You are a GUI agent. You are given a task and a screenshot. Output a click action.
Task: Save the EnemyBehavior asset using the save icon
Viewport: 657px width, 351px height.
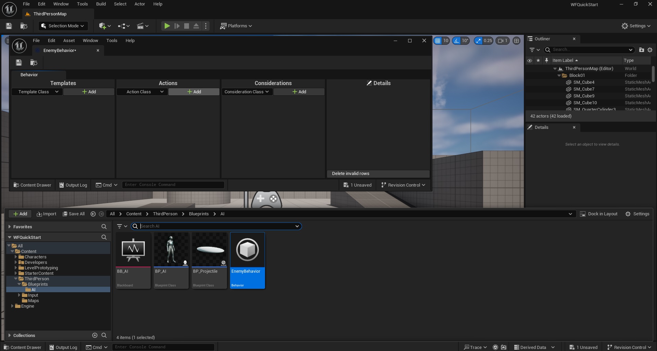point(19,63)
